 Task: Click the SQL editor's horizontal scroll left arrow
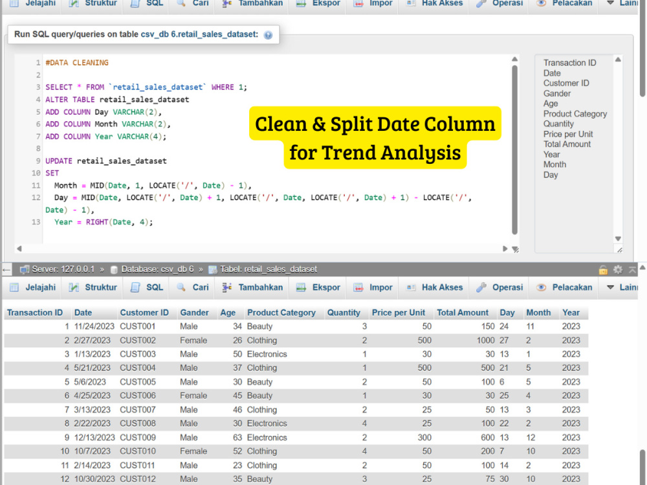(19, 249)
